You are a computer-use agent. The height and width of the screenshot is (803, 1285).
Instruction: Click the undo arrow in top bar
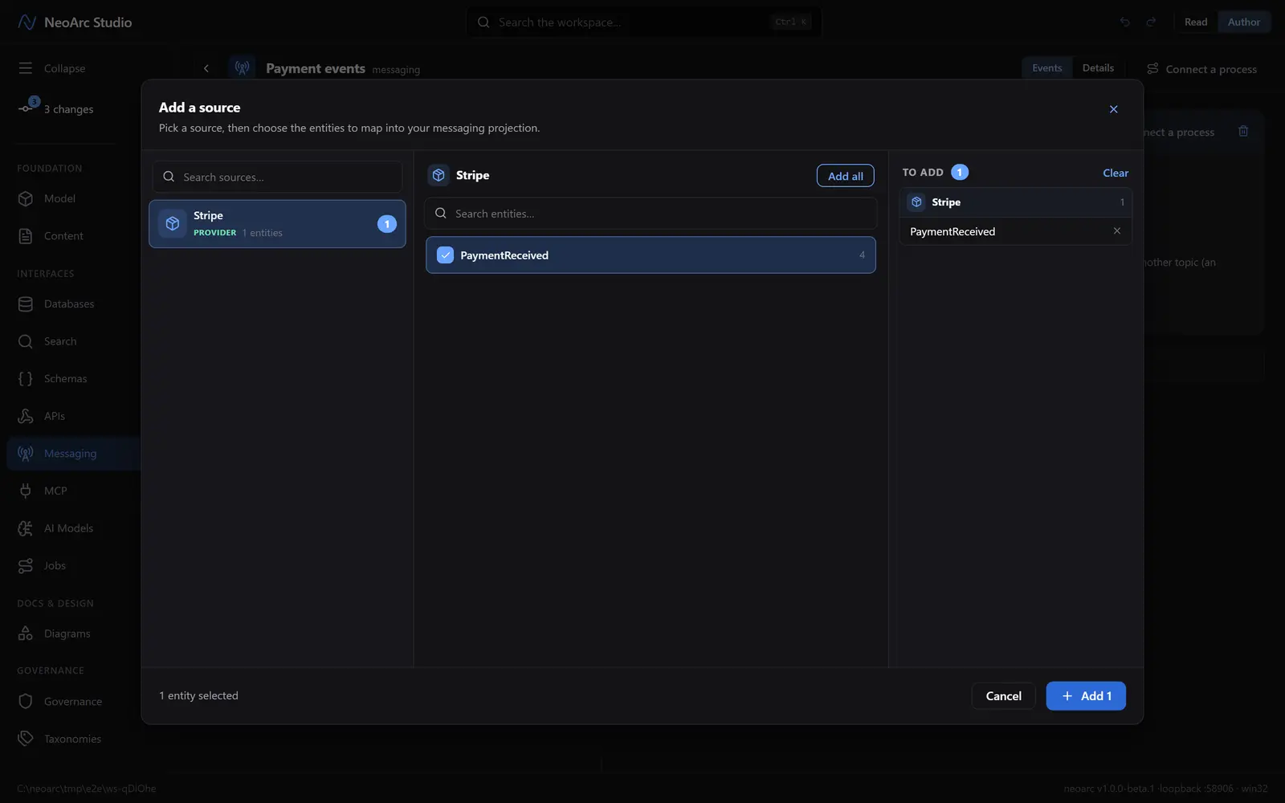click(x=1124, y=22)
